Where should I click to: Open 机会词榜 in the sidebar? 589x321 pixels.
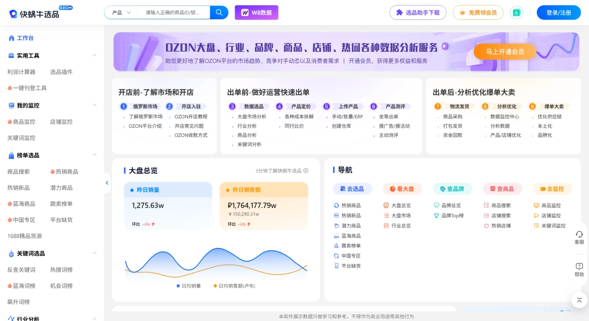[x=61, y=286]
